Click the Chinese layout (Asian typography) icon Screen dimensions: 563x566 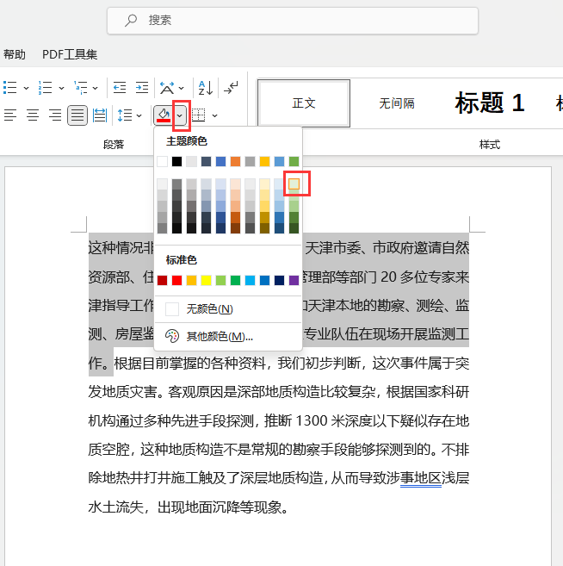tap(167, 88)
